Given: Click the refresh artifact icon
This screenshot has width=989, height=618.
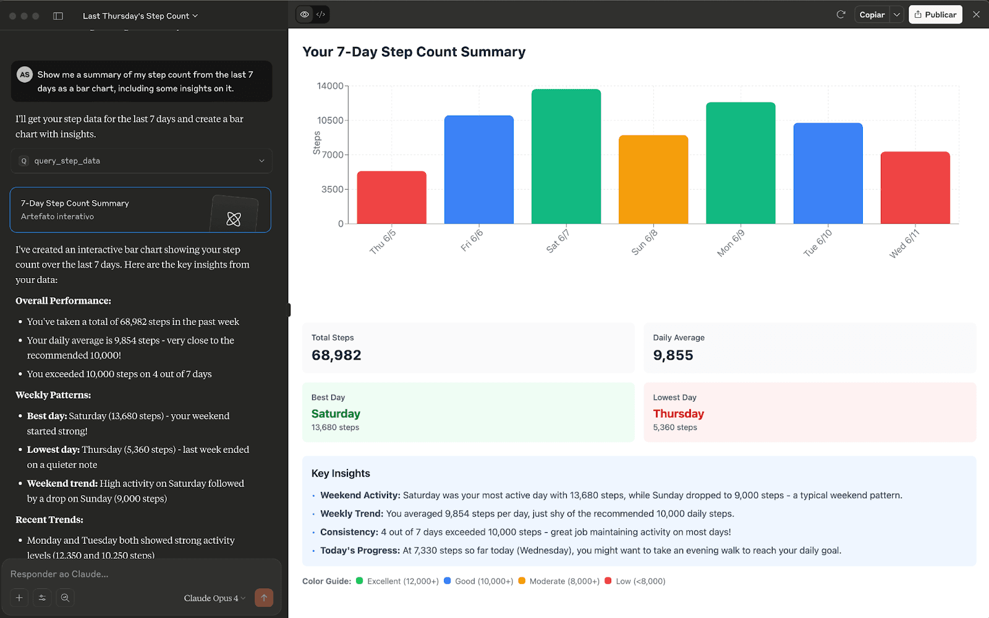Looking at the screenshot, I should tap(841, 14).
